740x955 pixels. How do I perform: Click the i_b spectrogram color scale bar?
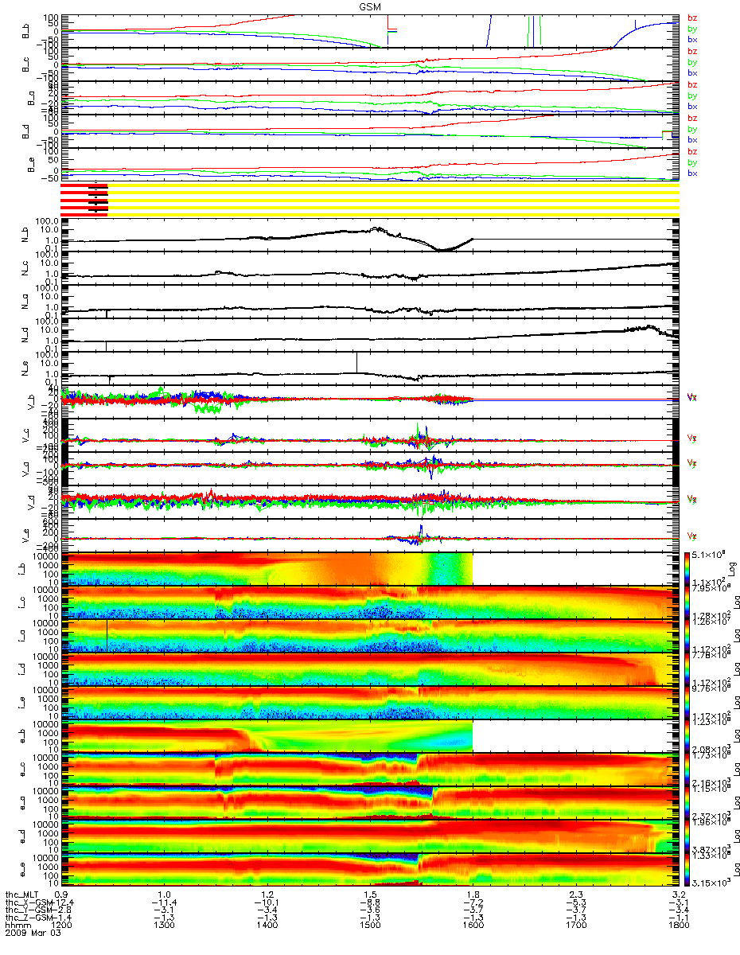(x=688, y=569)
